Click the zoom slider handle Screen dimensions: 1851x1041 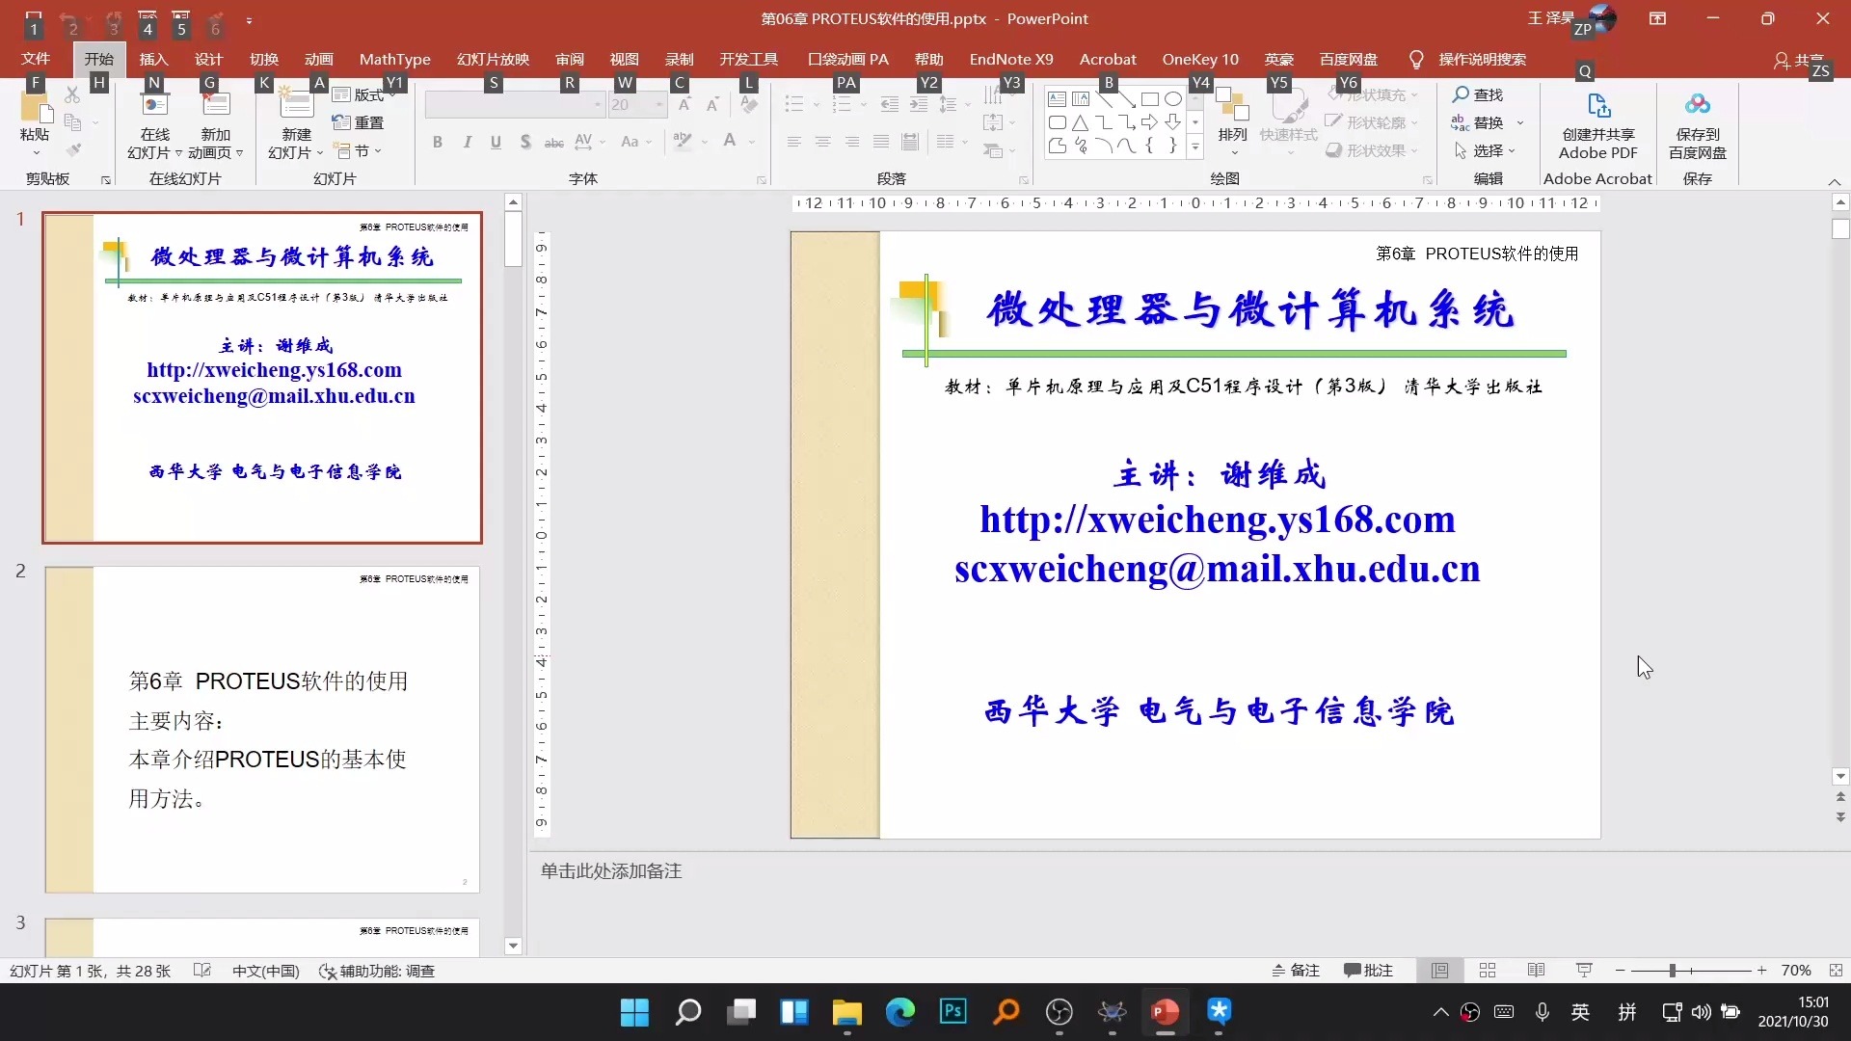[x=1673, y=971]
